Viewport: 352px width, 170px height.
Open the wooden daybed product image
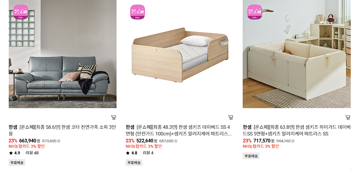pyautogui.click(x=180, y=54)
